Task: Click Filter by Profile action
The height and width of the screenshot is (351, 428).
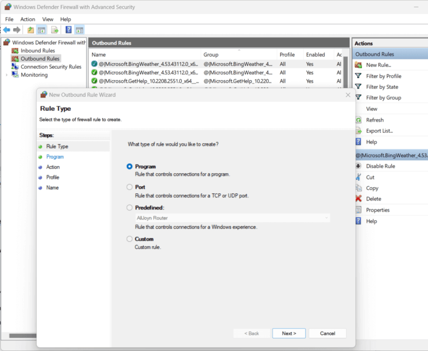Action: click(383, 76)
